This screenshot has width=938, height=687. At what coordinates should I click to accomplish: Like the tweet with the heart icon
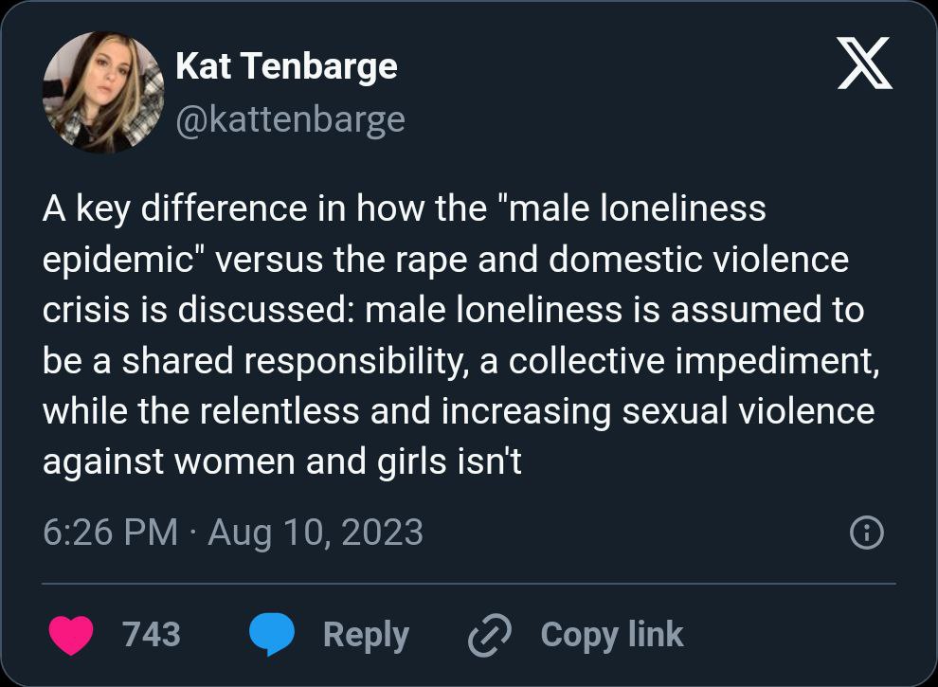click(70, 635)
